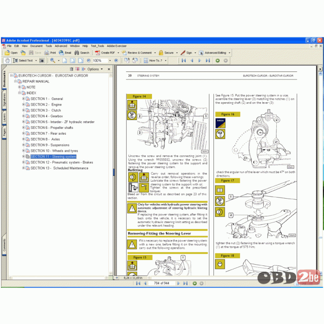Close the bookmarks panel

pos(109,69)
